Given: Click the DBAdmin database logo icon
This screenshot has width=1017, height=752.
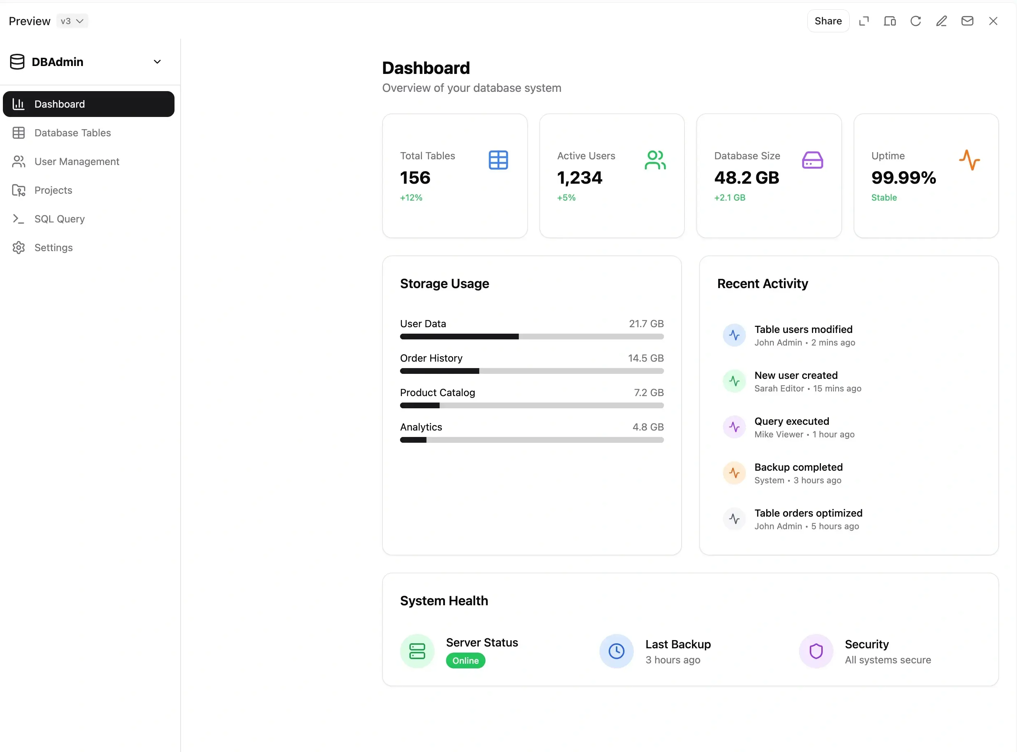Looking at the screenshot, I should [x=17, y=61].
